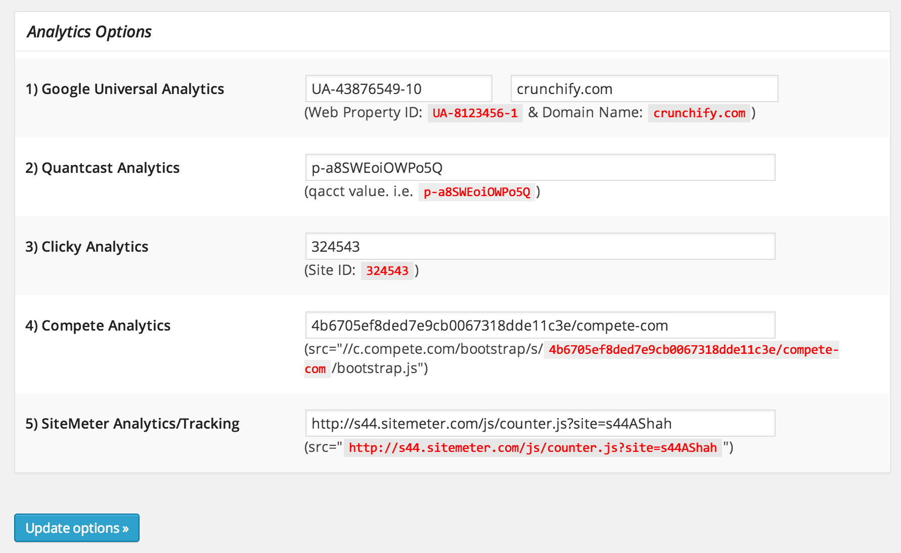The image size is (901, 553).
Task: Click the '2) Quantcast Analytics' label
Action: pos(103,168)
